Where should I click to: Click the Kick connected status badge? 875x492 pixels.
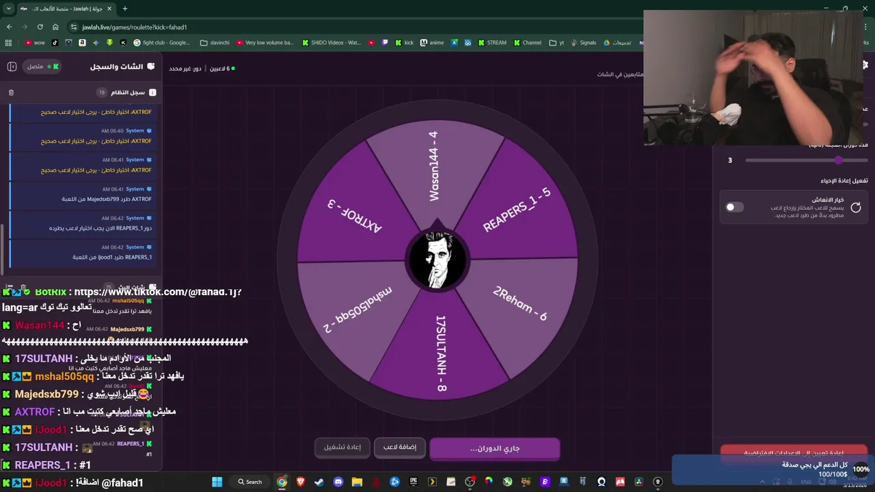43,66
